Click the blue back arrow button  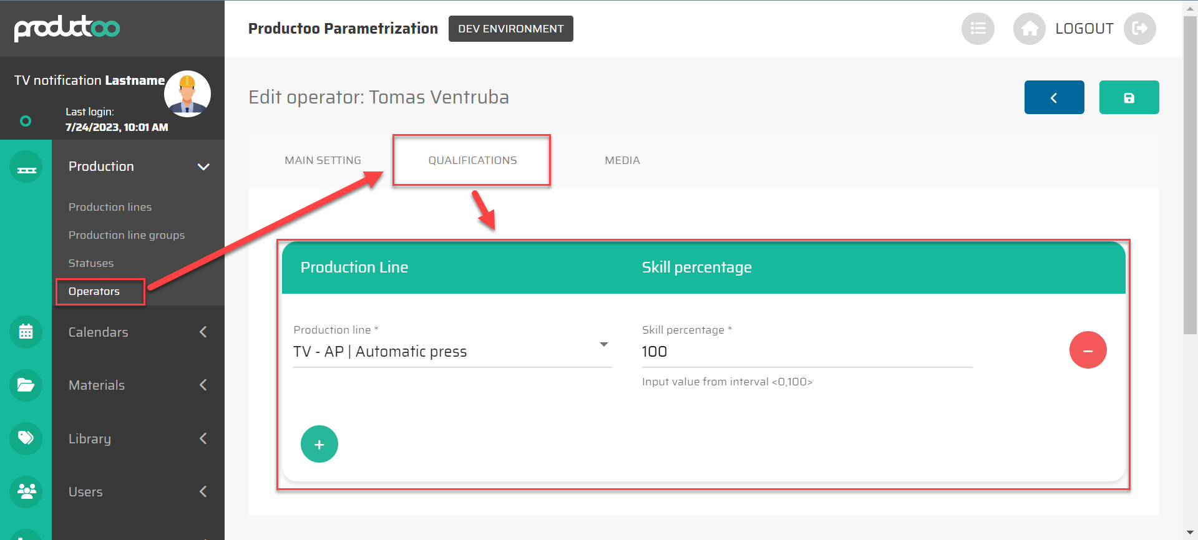pos(1054,98)
